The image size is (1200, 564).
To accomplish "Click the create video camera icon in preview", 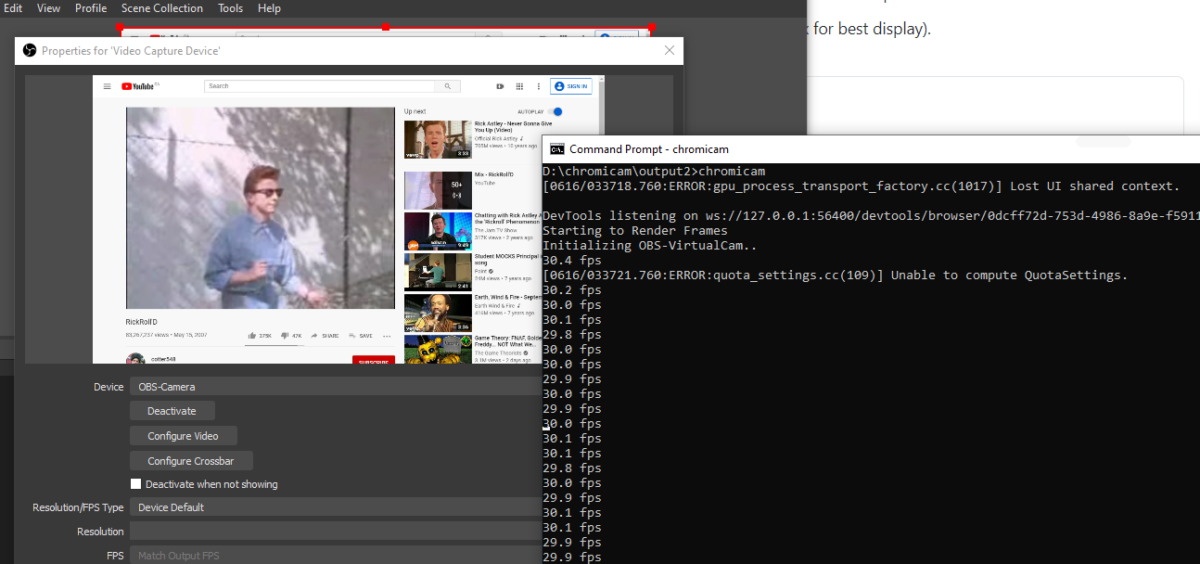I will [501, 86].
